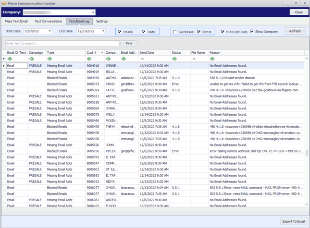The height and width of the screenshot is (228, 310).
Task: Click the Send Date column filter operator
Action: click(x=142, y=59)
